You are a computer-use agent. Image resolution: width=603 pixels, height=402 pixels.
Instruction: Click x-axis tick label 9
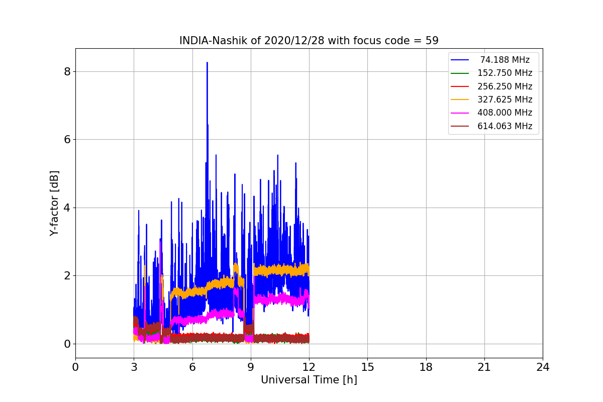point(251,367)
